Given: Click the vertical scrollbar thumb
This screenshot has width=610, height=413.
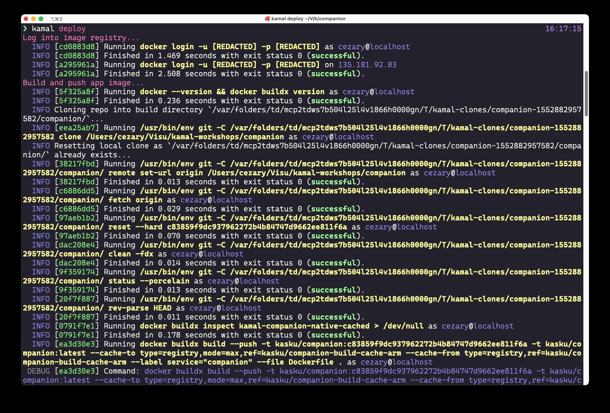Looking at the screenshot, I should 586,93.
